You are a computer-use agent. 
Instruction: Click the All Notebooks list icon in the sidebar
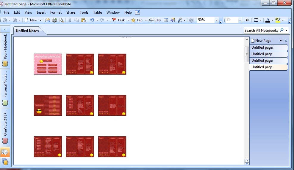tap(5, 162)
